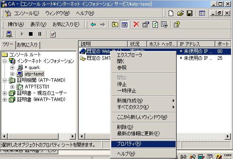Click the red X delete toolbar icon
The height and width of the screenshot is (159, 233).
[136, 24]
